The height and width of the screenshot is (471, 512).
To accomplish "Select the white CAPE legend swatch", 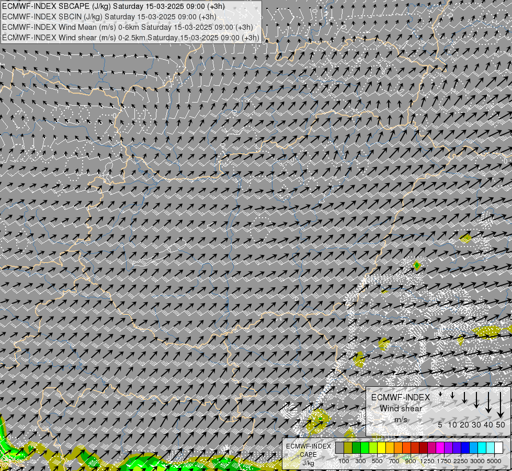I will coord(498,448).
